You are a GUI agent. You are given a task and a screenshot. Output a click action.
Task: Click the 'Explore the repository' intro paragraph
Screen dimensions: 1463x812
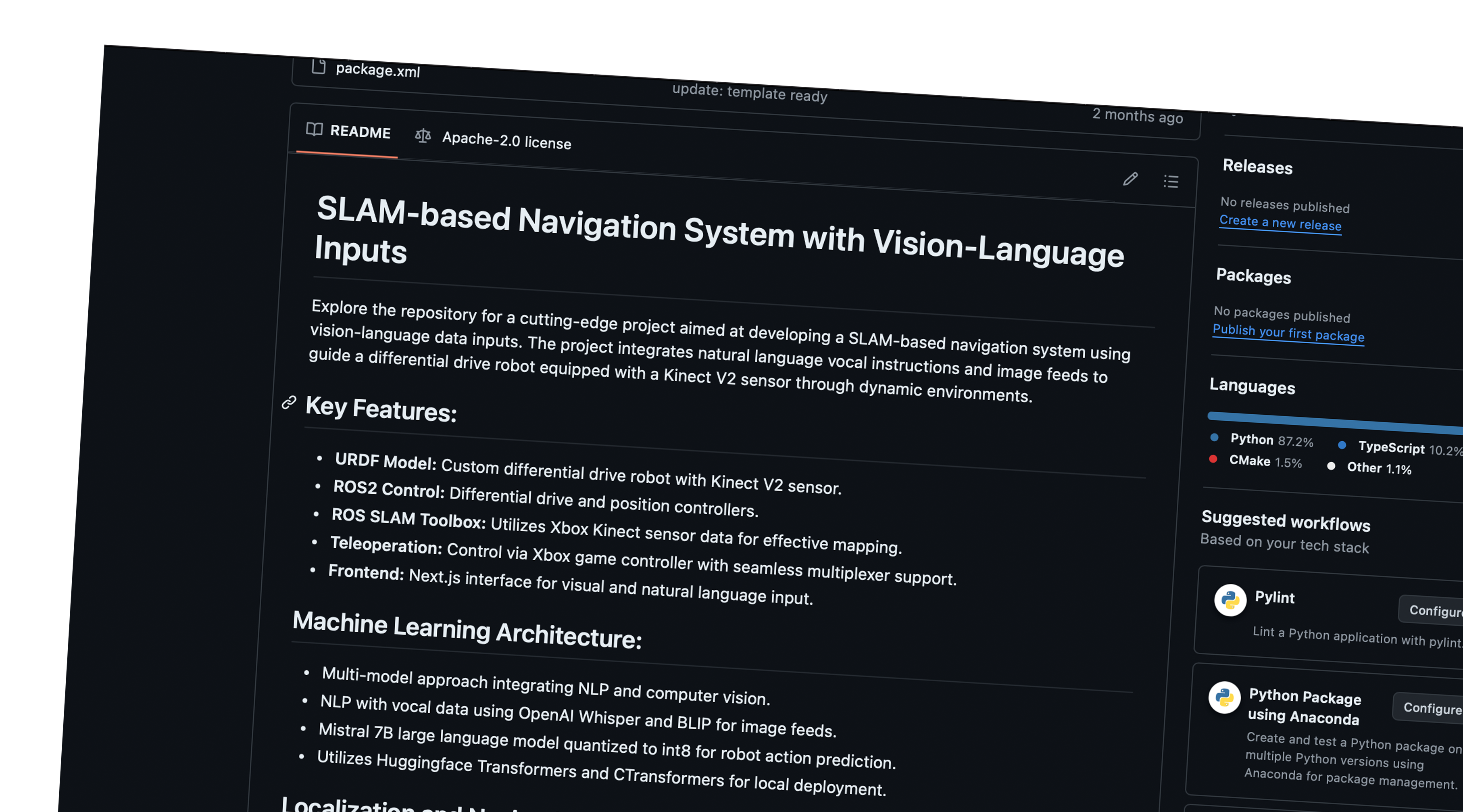point(720,351)
